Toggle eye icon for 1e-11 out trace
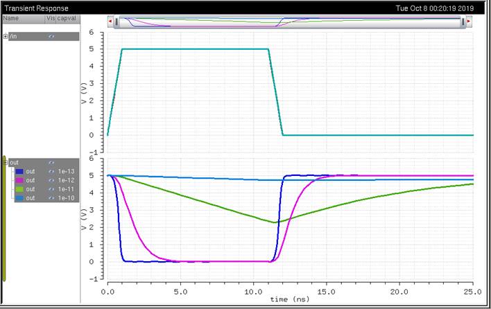Viewport: 491px width, 309px height. (x=51, y=189)
